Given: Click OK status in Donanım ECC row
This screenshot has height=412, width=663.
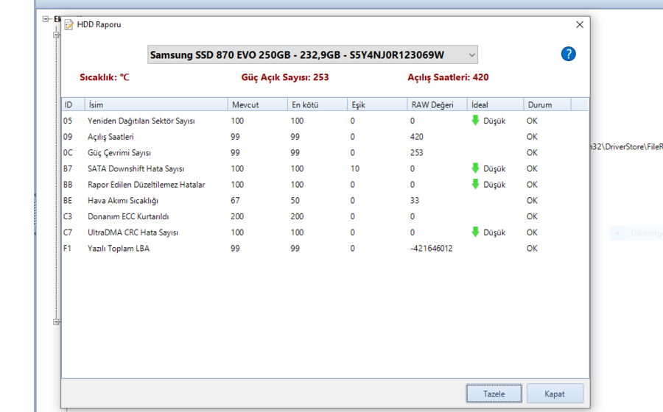Looking at the screenshot, I should [x=532, y=216].
